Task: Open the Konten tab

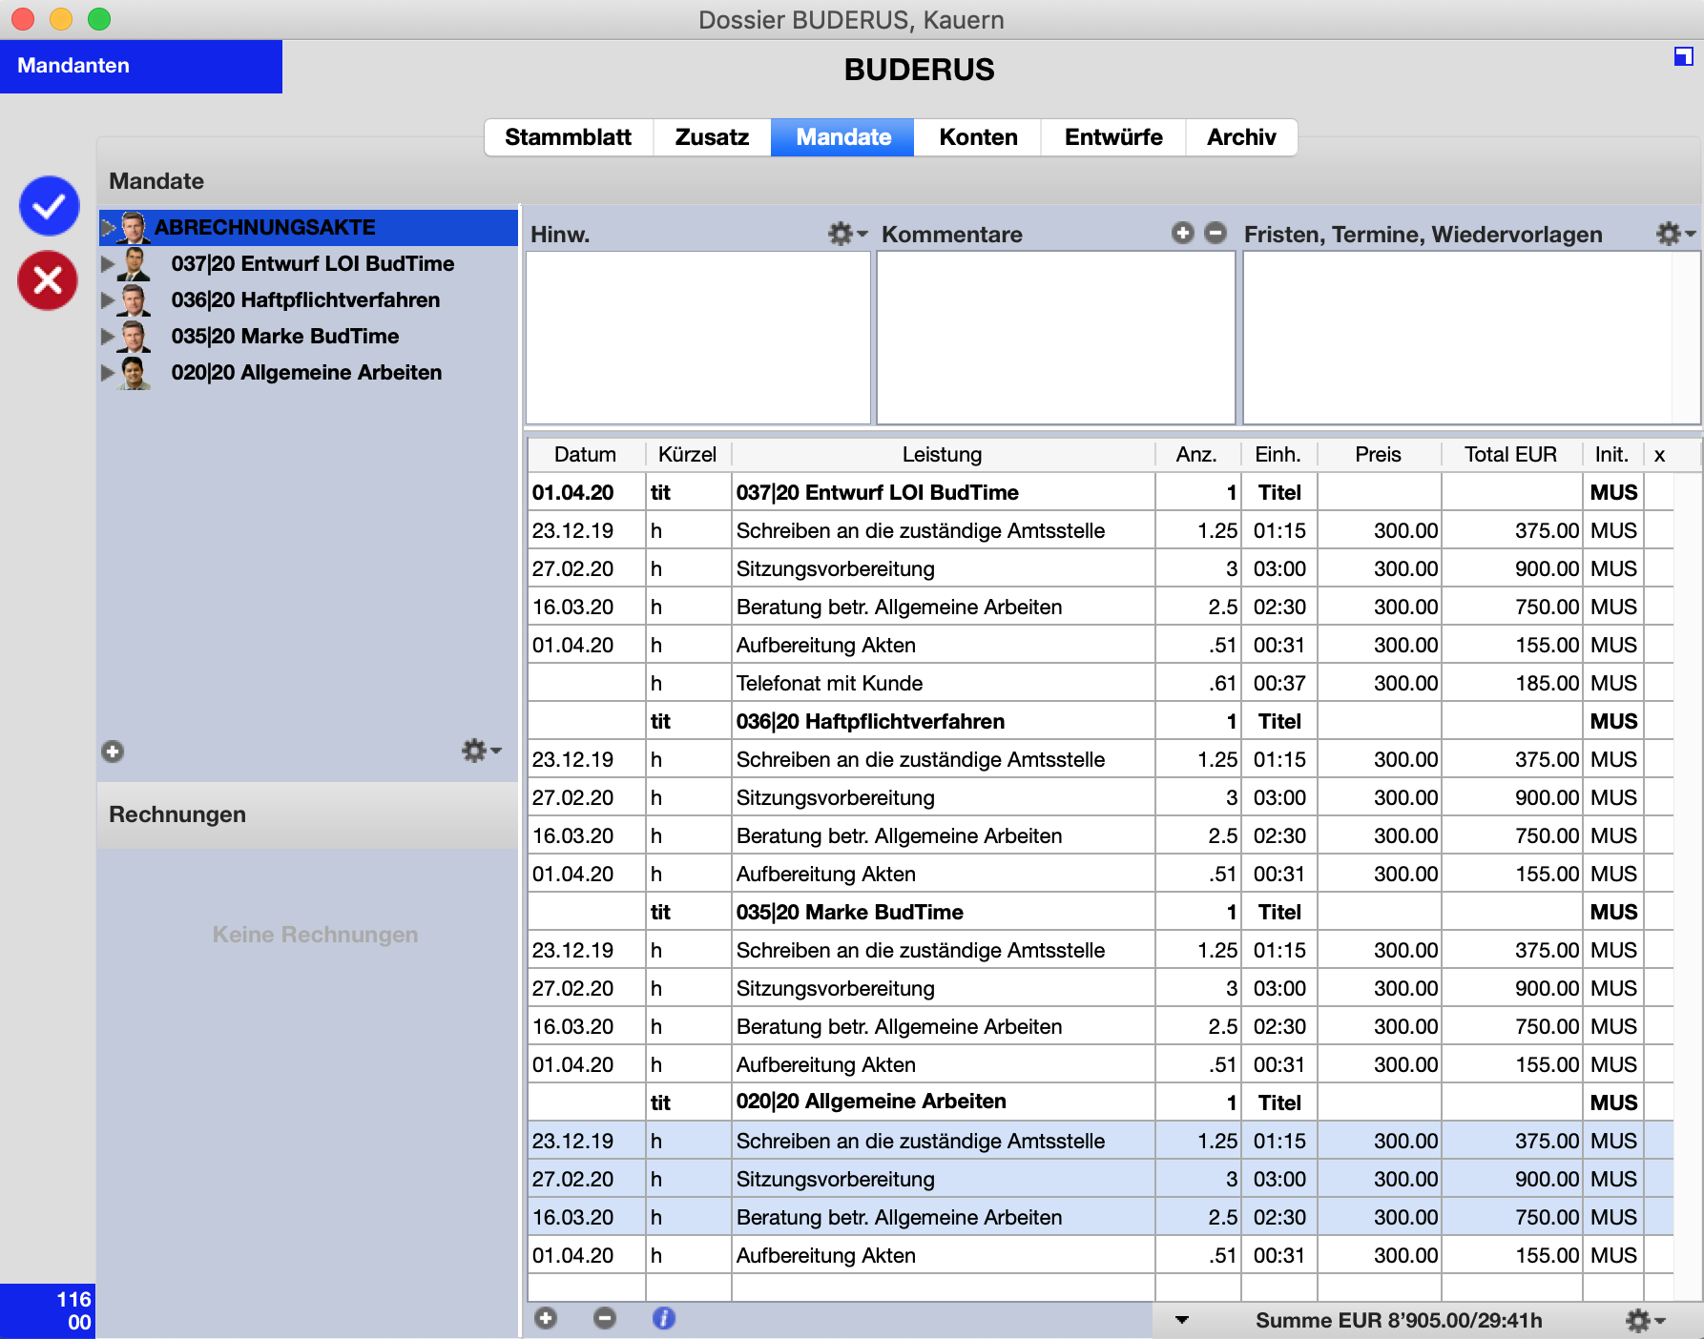Action: [978, 137]
